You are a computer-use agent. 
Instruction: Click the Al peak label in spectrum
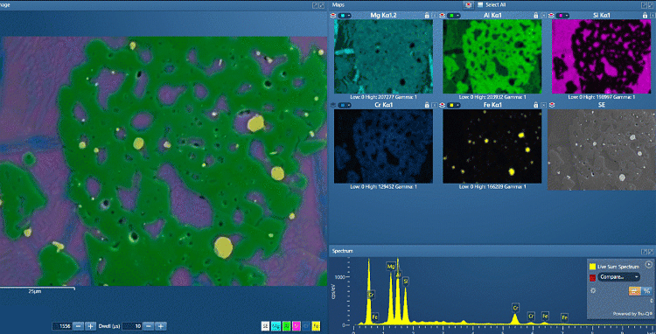coord(398,275)
